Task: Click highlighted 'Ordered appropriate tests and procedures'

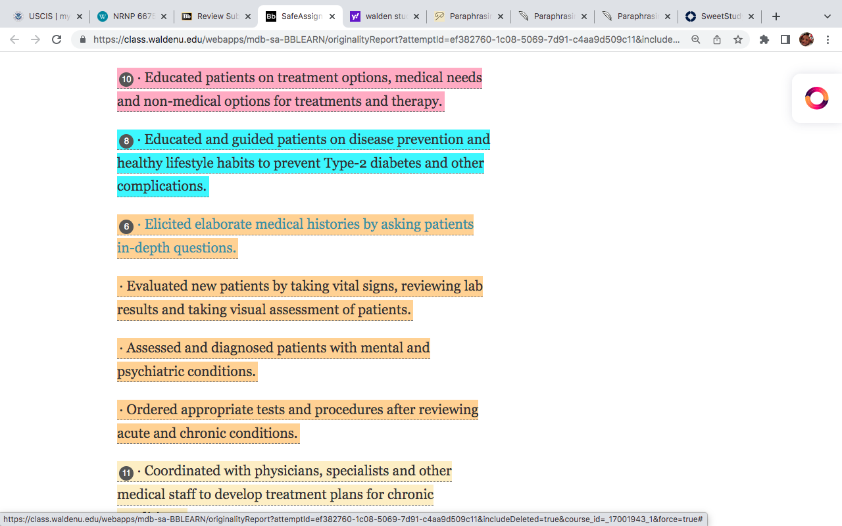Action: pos(297,421)
